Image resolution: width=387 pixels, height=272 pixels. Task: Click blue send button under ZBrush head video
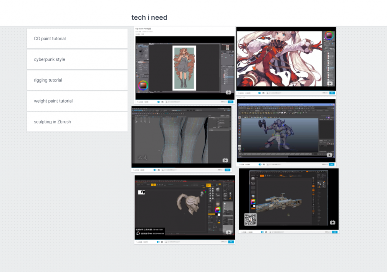(231, 242)
